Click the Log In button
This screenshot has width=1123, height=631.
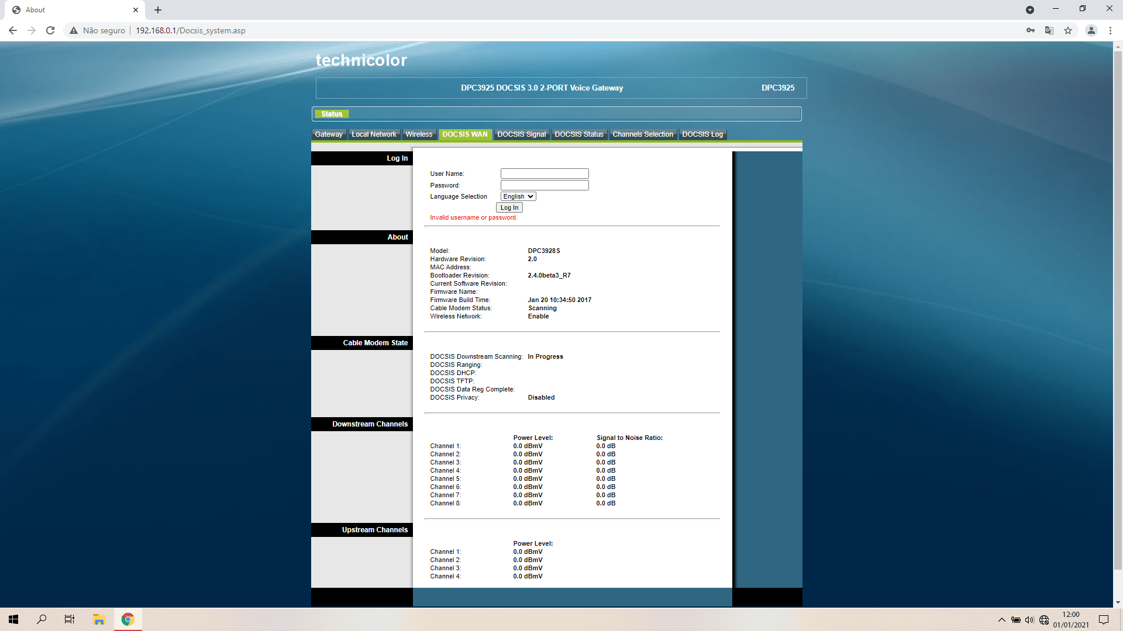coord(509,207)
